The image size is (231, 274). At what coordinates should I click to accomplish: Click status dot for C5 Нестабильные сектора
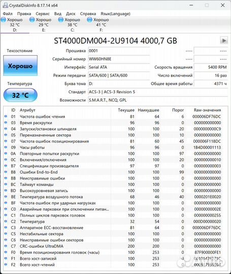pyautogui.click(x=6, y=233)
